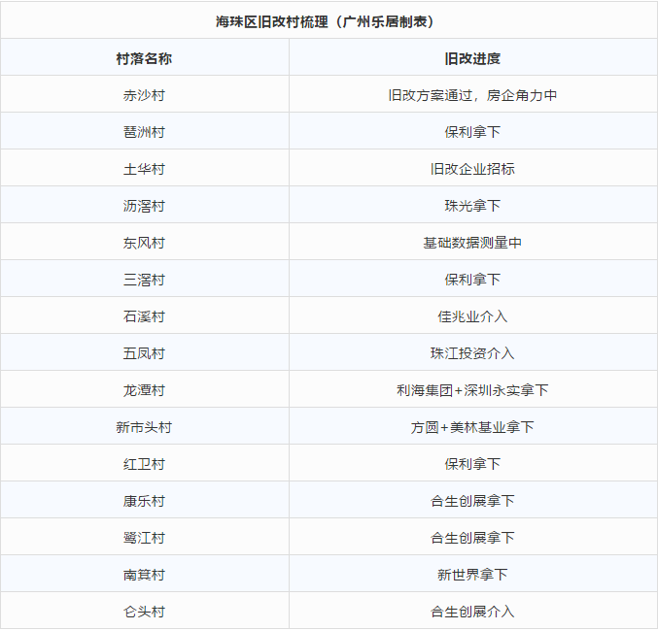Select the 珠江投资介入 cell
Screen dimensions: 658x630
pyautogui.click(x=472, y=353)
